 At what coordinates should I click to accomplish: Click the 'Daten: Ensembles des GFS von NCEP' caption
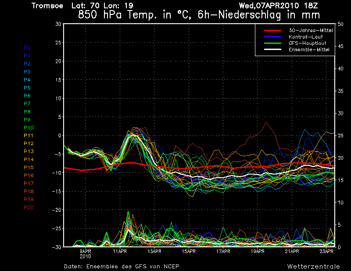(x=121, y=266)
